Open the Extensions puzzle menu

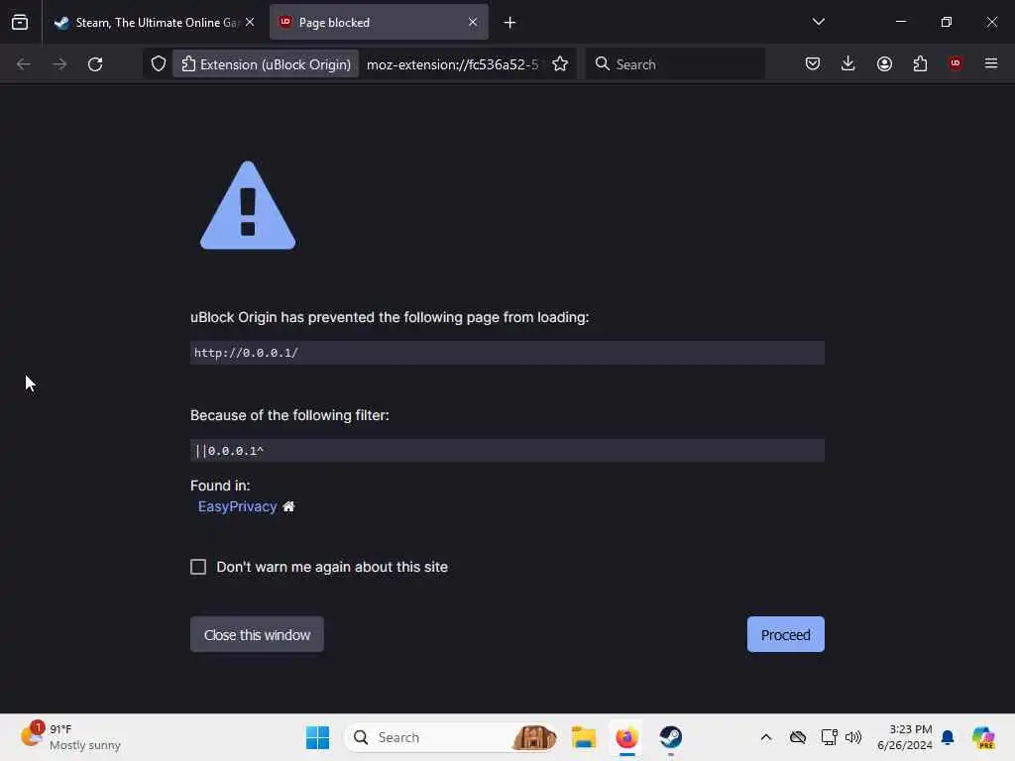[x=920, y=63]
